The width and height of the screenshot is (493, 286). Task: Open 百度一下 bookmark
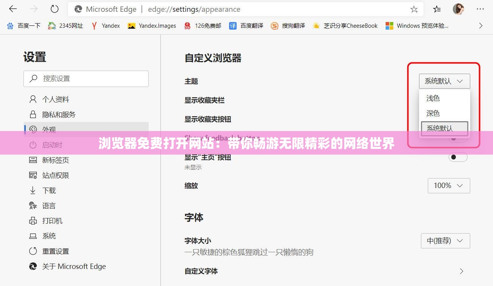point(24,26)
